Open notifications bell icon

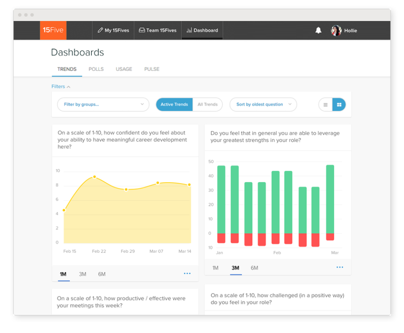(318, 30)
